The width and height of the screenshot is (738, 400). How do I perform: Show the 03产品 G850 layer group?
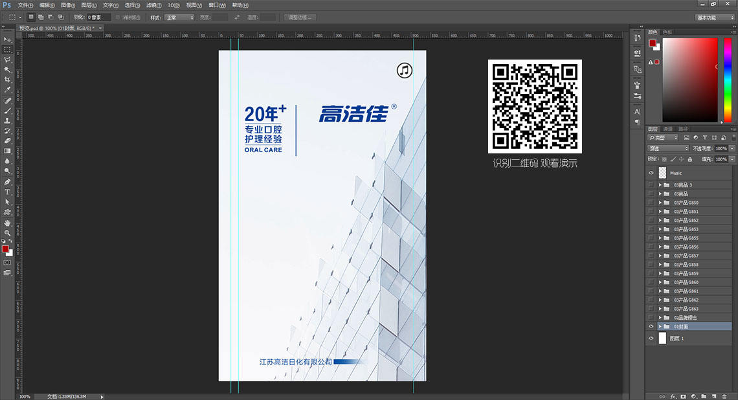click(x=651, y=203)
